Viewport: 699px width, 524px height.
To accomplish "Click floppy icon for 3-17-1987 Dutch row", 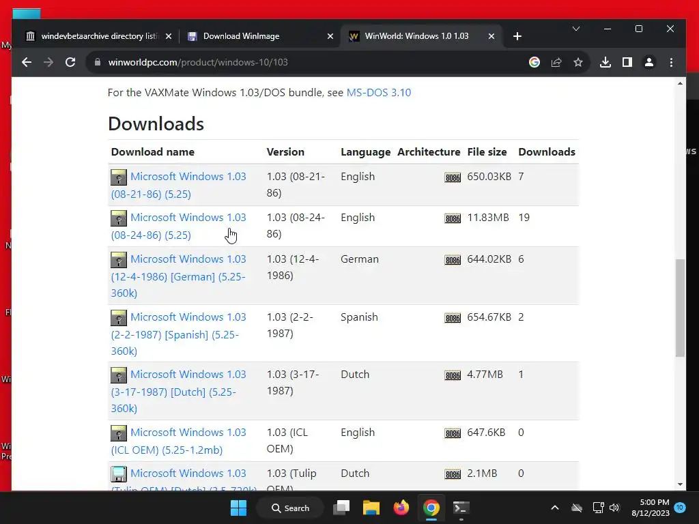I will pos(119,375).
